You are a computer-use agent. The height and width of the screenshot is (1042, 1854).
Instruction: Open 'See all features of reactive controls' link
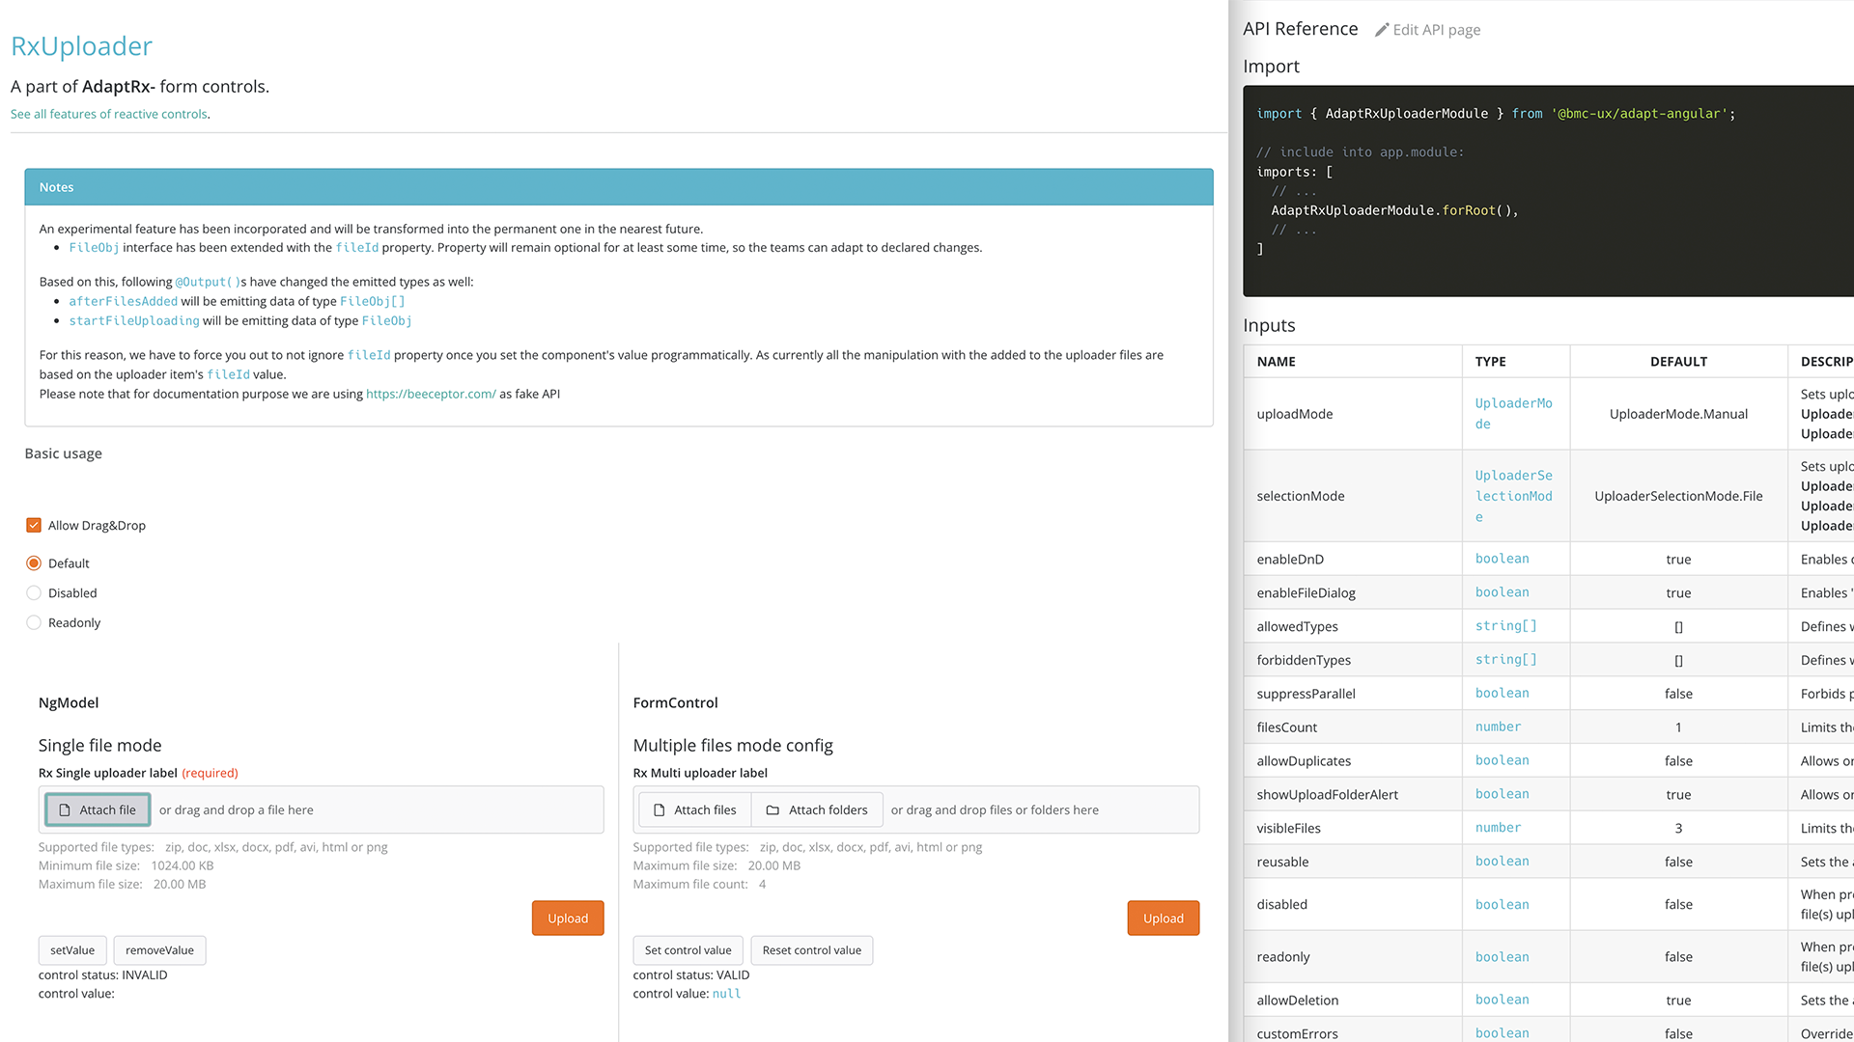click(109, 114)
